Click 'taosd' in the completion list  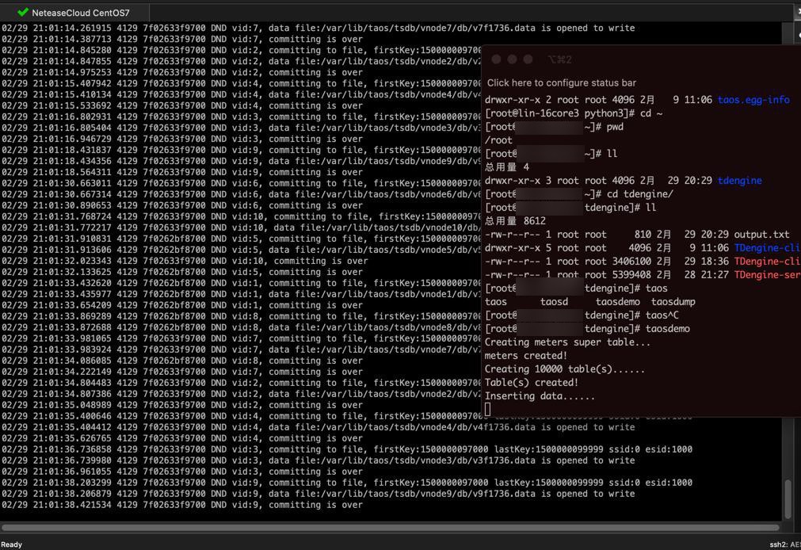click(555, 302)
